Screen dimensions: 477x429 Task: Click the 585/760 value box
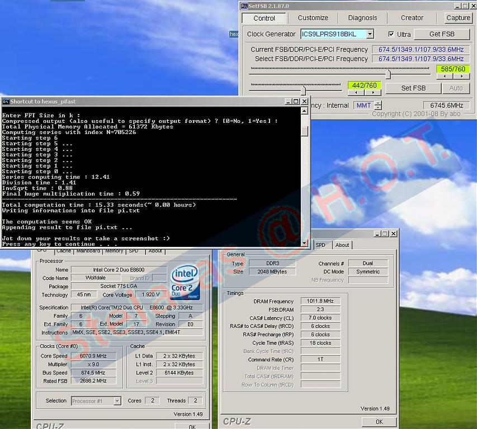(453, 69)
